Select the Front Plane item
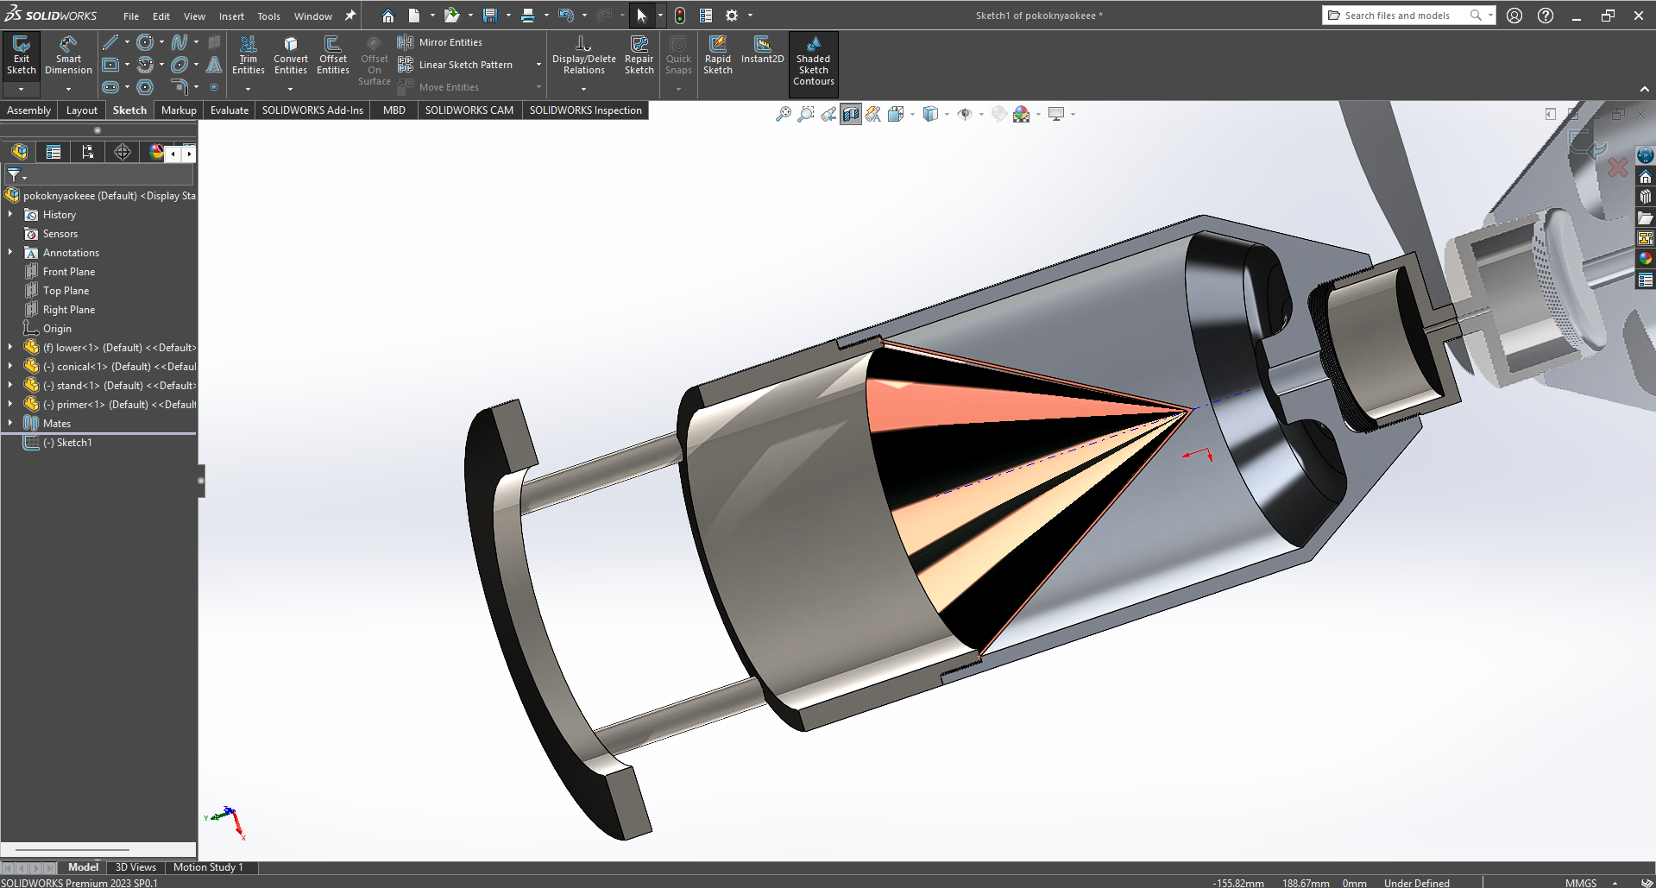This screenshot has width=1656, height=888. [x=69, y=272]
